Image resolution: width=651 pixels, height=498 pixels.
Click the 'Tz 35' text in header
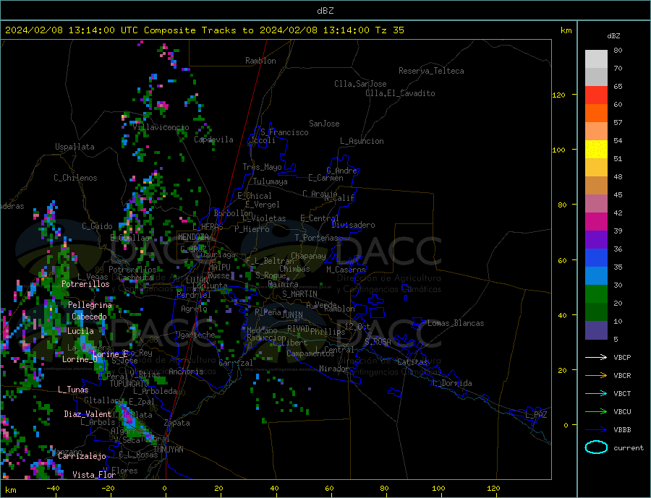tap(389, 30)
